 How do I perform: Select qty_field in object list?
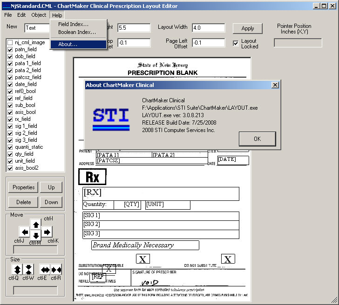(24, 154)
